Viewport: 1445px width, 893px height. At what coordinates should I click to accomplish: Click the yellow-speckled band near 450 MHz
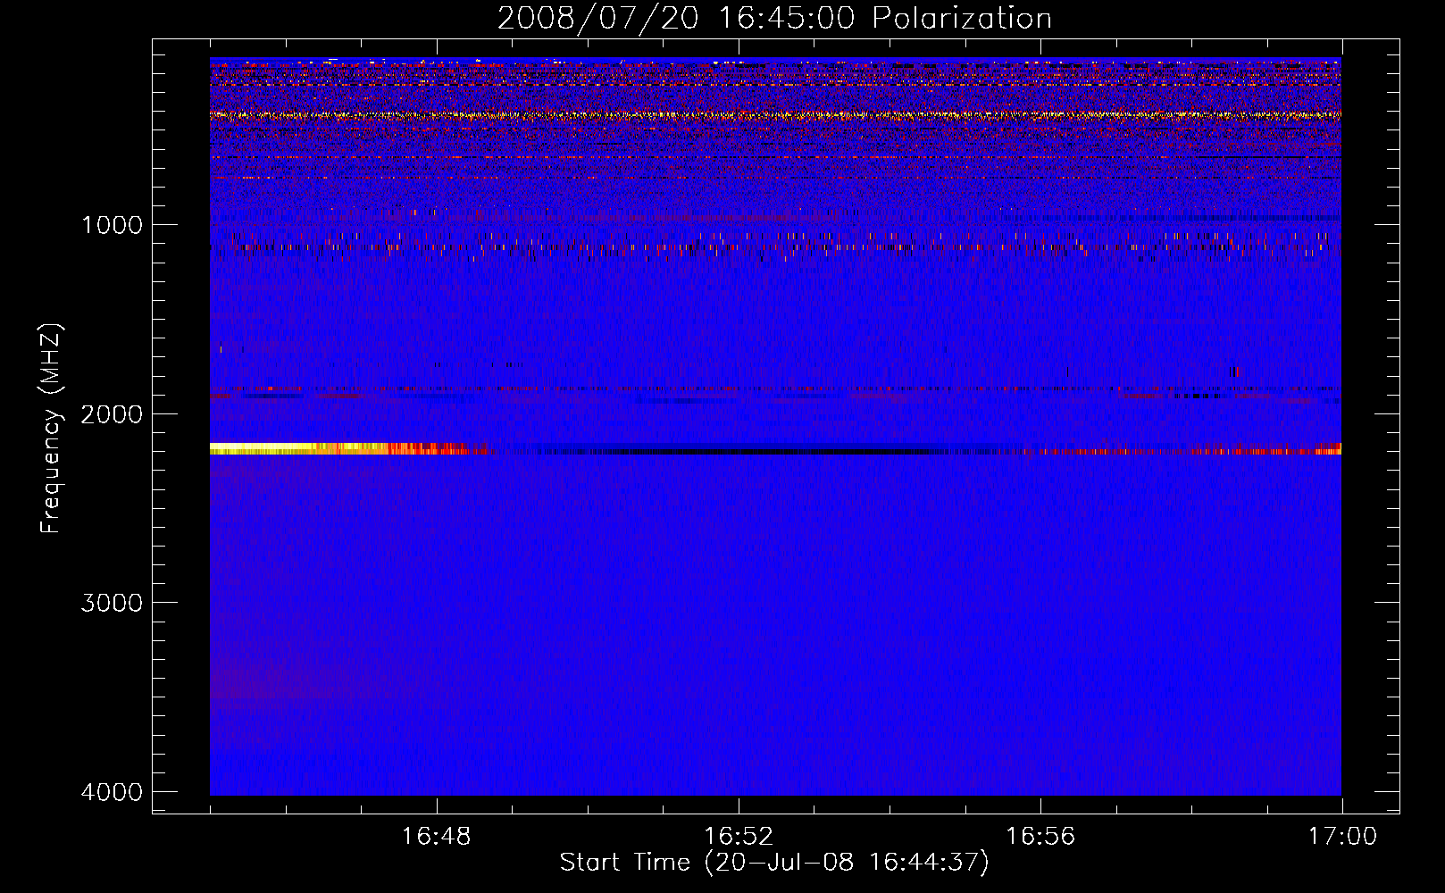(775, 115)
